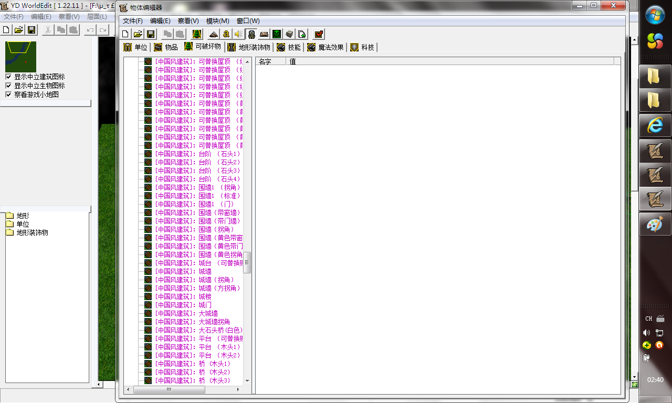Click the green tree icon in Object Editor toolbar
The image size is (672, 403).
click(197, 34)
